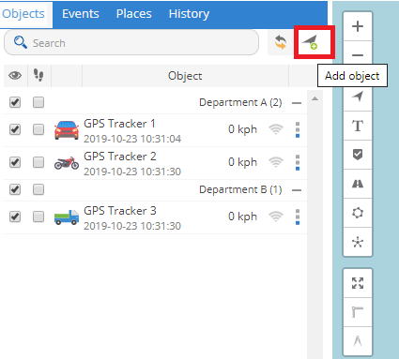399x359 pixels.
Task: Switch to the Events tab
Action: (x=81, y=14)
